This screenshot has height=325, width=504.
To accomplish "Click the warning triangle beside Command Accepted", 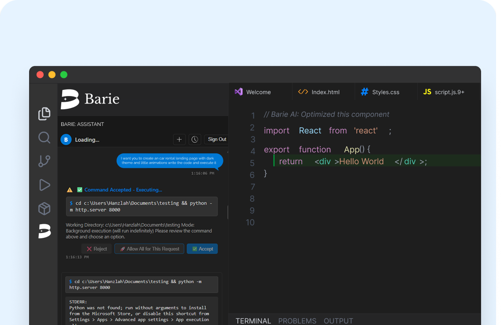I will [x=69, y=189].
